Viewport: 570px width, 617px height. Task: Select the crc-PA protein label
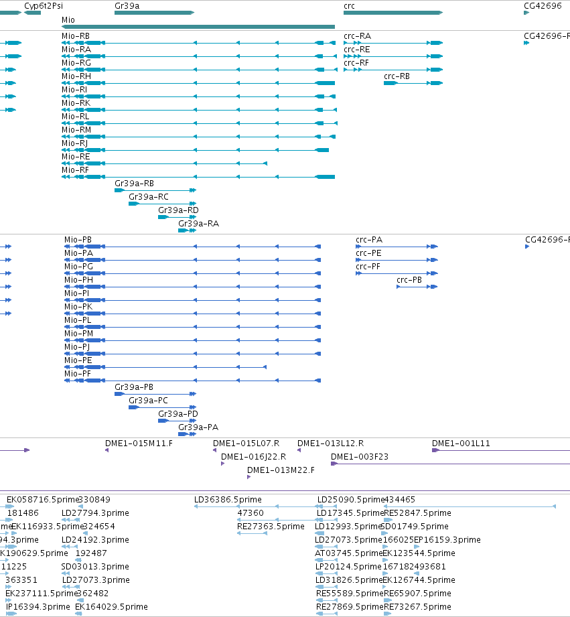369,240
